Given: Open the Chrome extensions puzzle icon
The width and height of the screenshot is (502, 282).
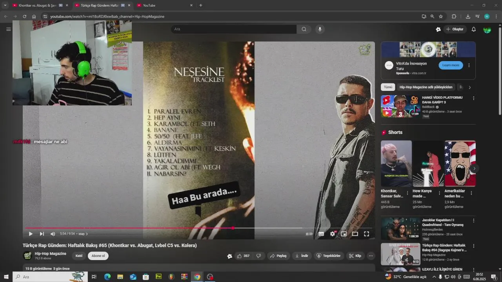Looking at the screenshot, I should click(x=454, y=16).
